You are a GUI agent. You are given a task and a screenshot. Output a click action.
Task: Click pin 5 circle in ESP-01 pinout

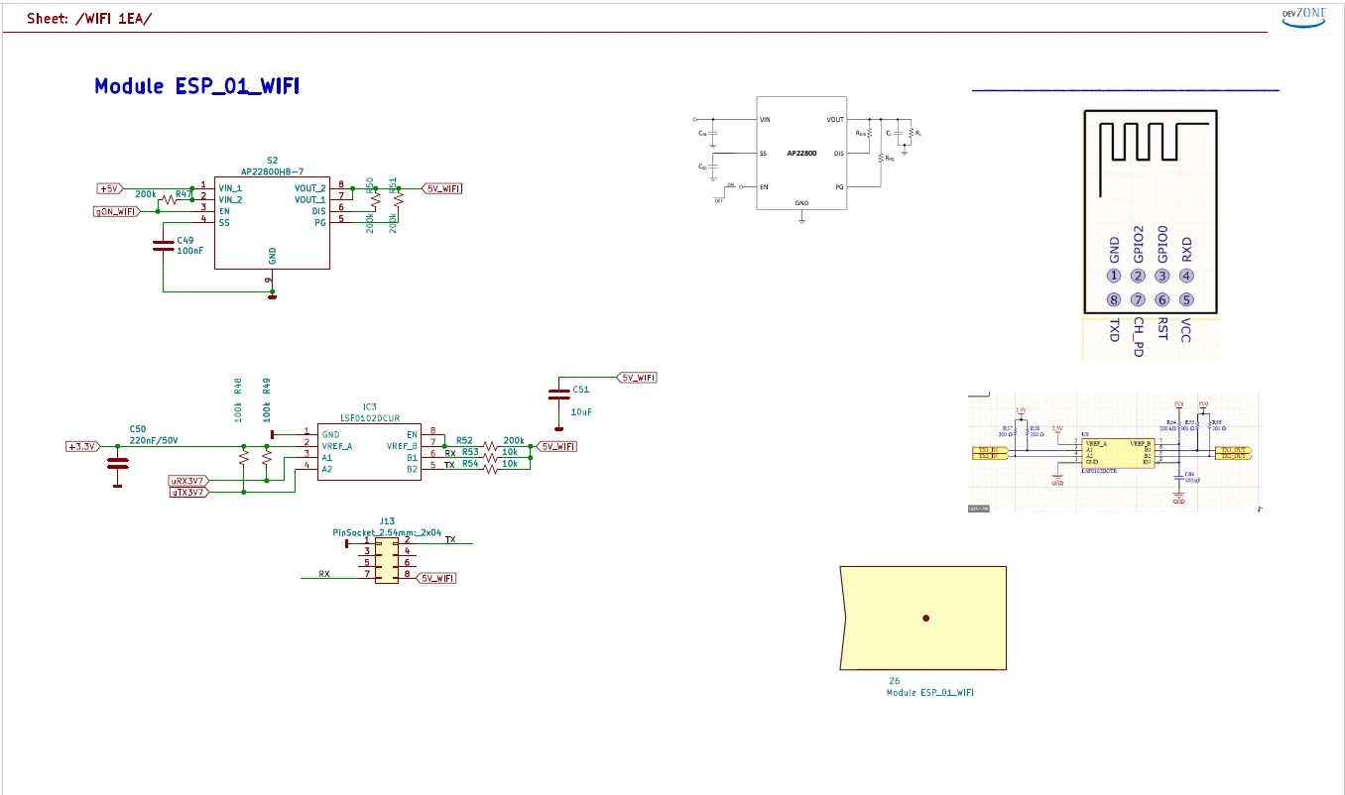1186,300
